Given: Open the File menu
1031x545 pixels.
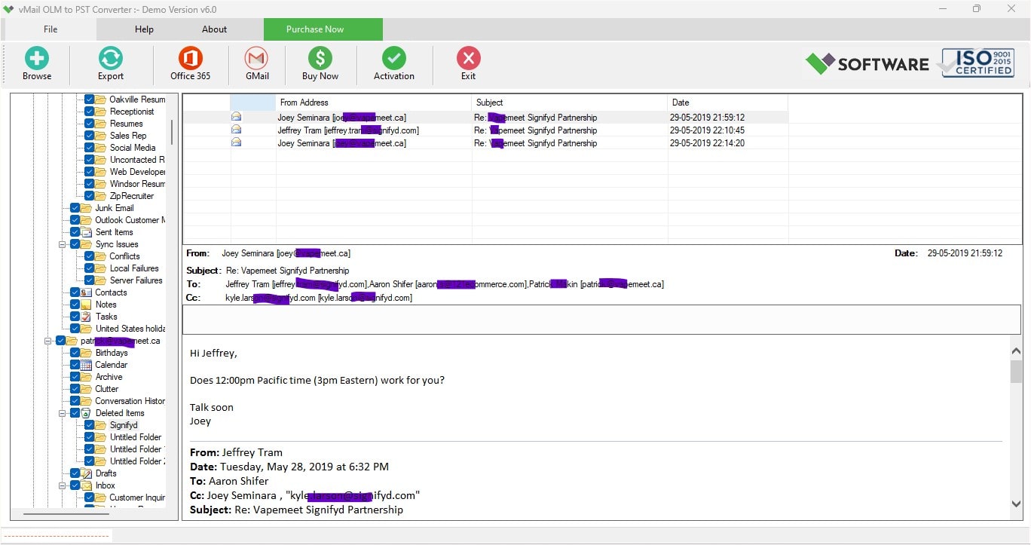Looking at the screenshot, I should (x=50, y=29).
